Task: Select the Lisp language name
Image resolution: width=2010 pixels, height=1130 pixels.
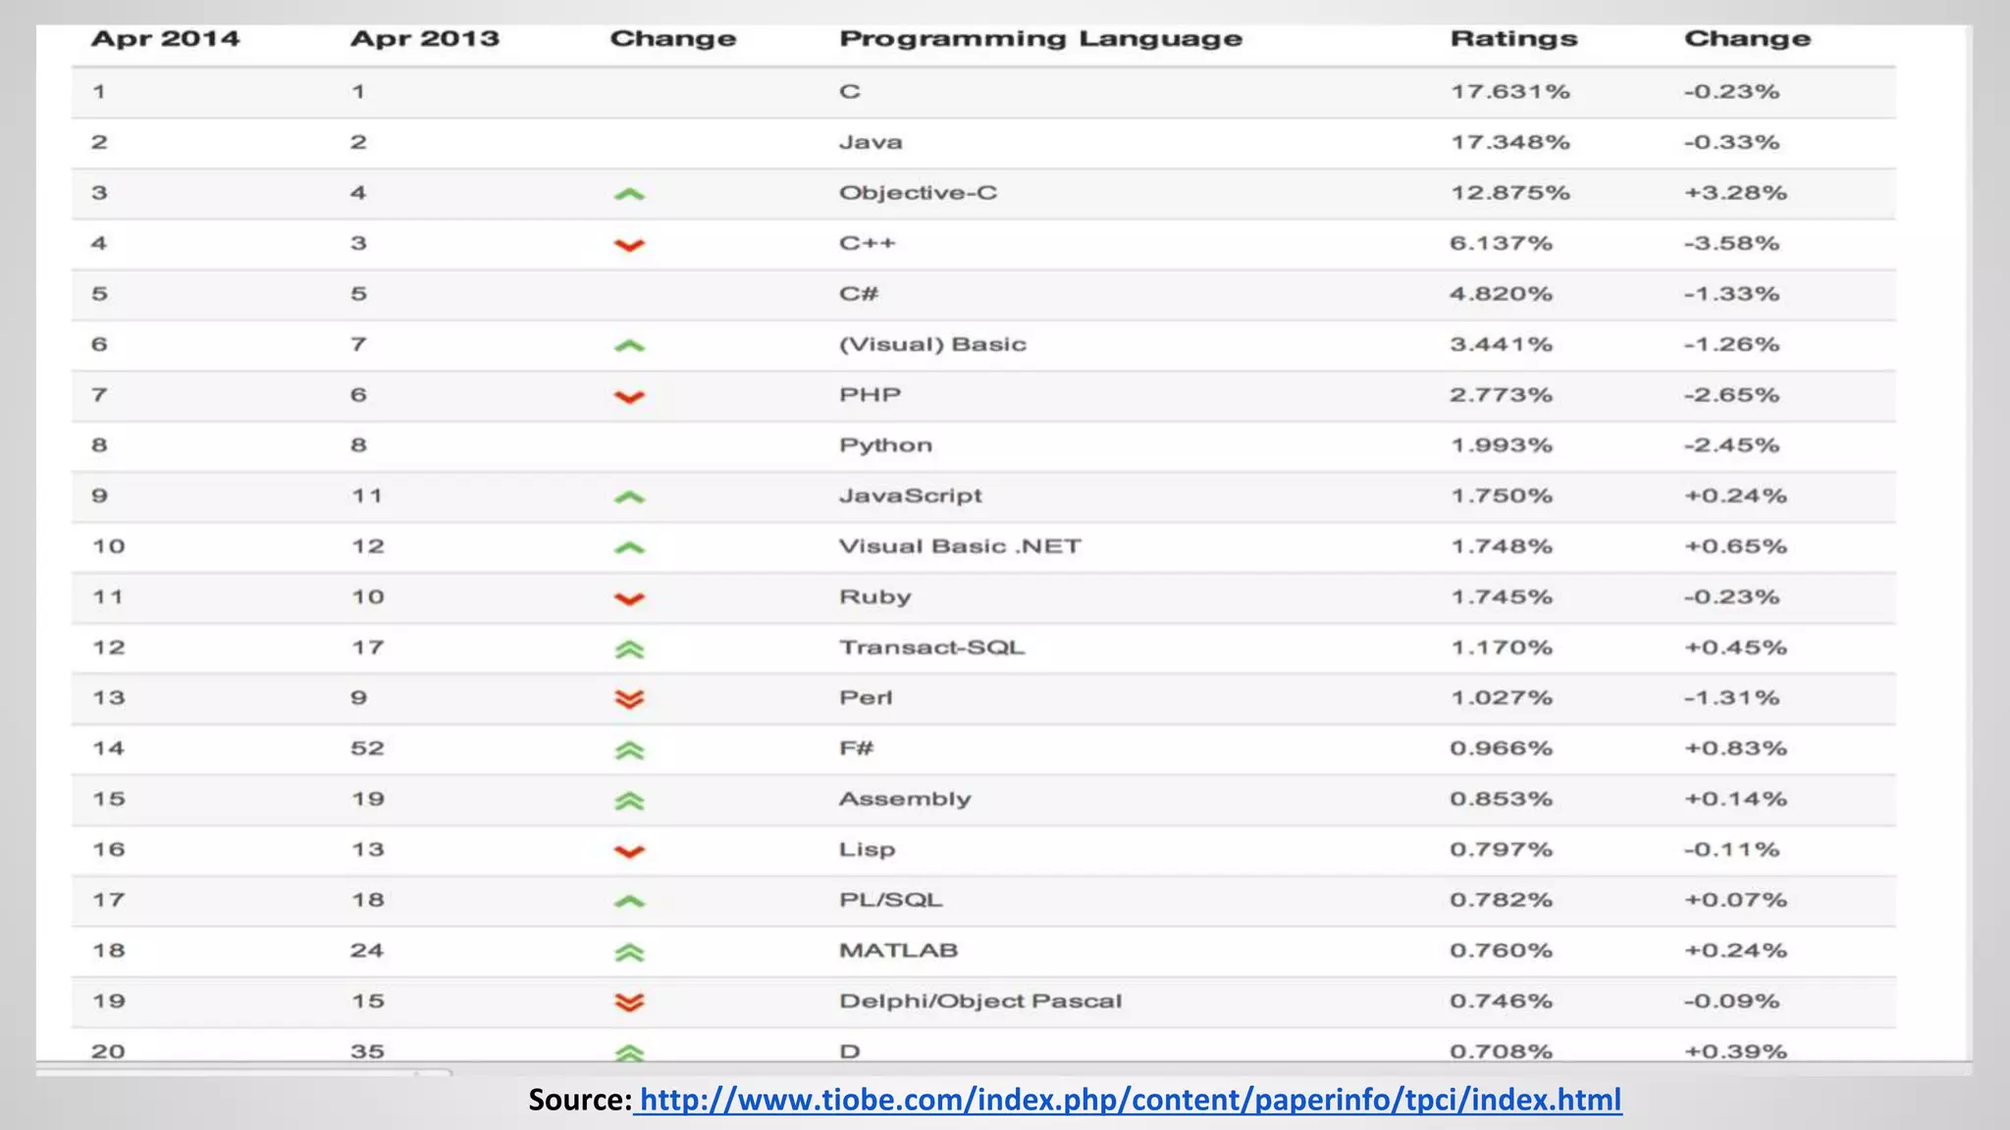Action: (x=868, y=850)
